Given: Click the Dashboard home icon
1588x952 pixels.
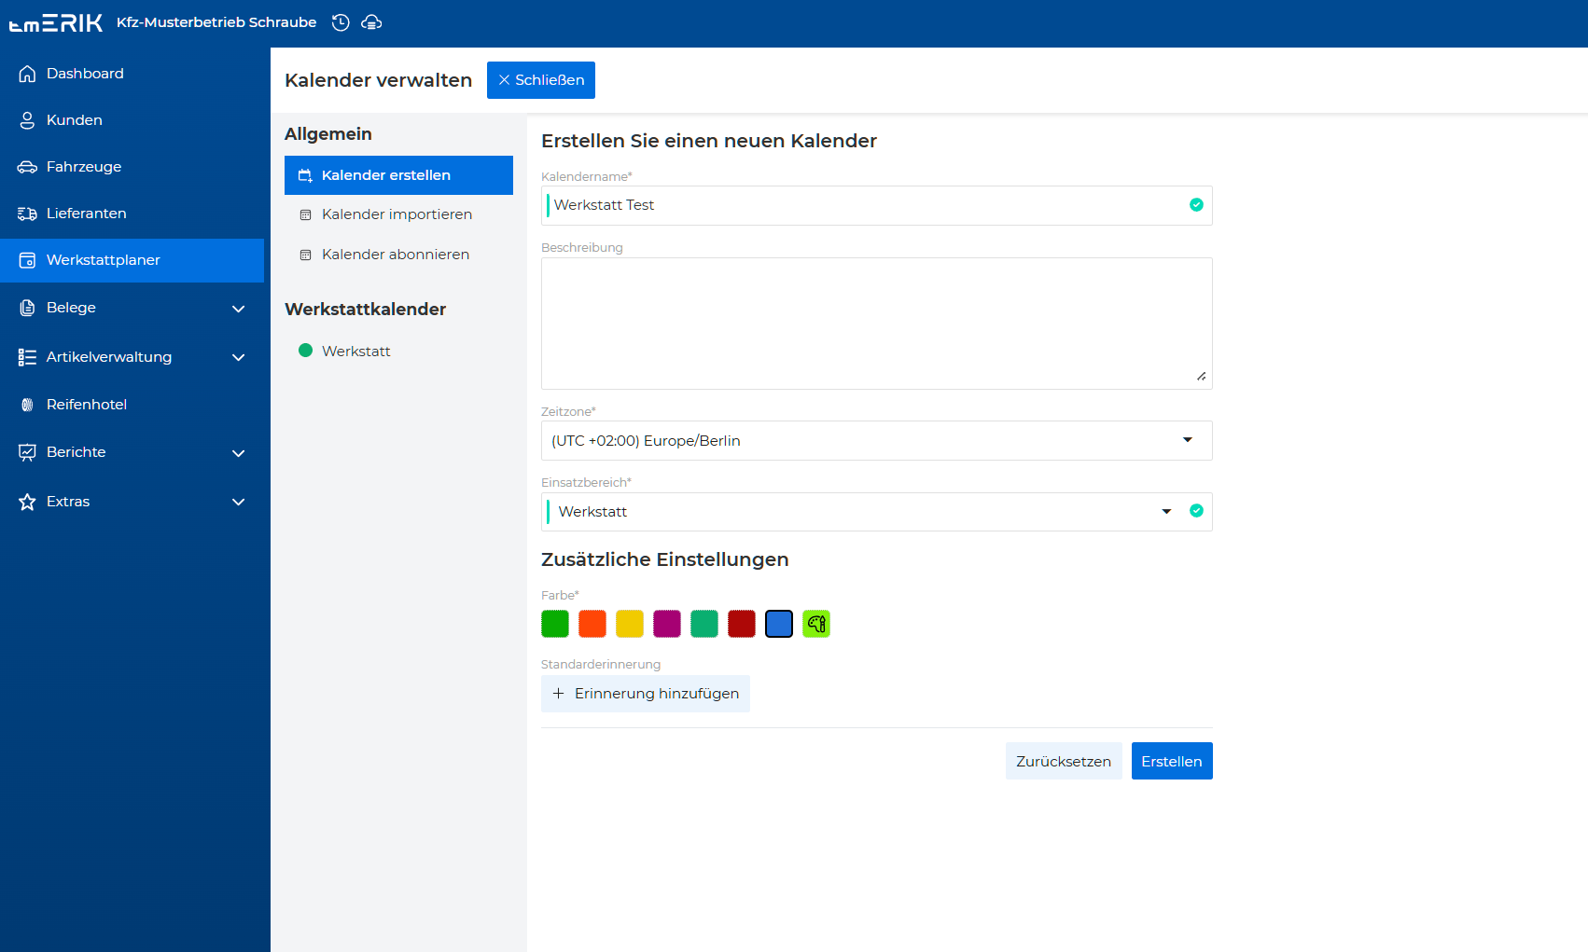Looking at the screenshot, I should click(27, 74).
